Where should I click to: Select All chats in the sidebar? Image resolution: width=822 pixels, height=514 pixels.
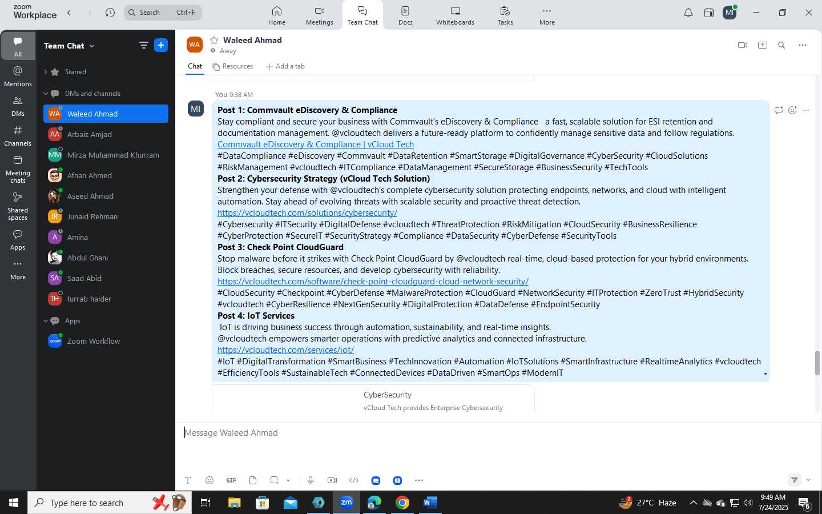click(18, 46)
